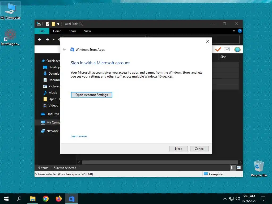Click the Computer label in status bar
Image resolution: width=272 pixels, height=204 pixels.
pos(216,174)
